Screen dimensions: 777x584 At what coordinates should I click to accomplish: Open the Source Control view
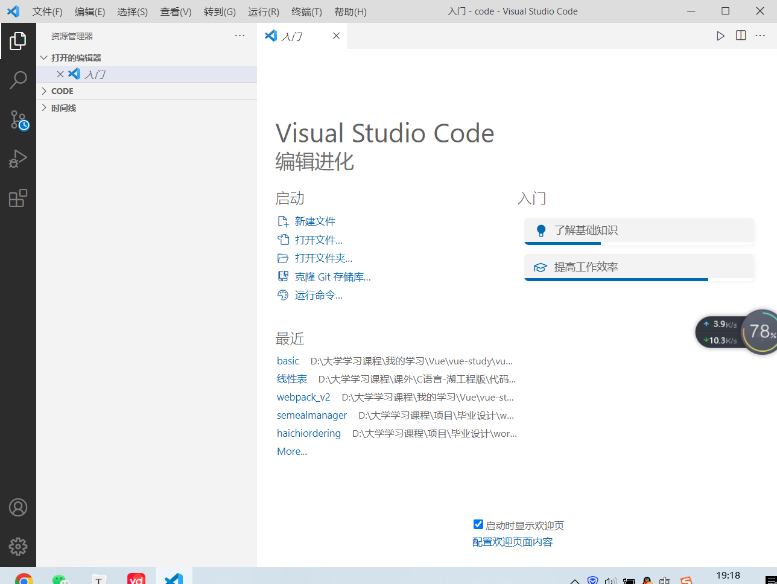tap(18, 120)
